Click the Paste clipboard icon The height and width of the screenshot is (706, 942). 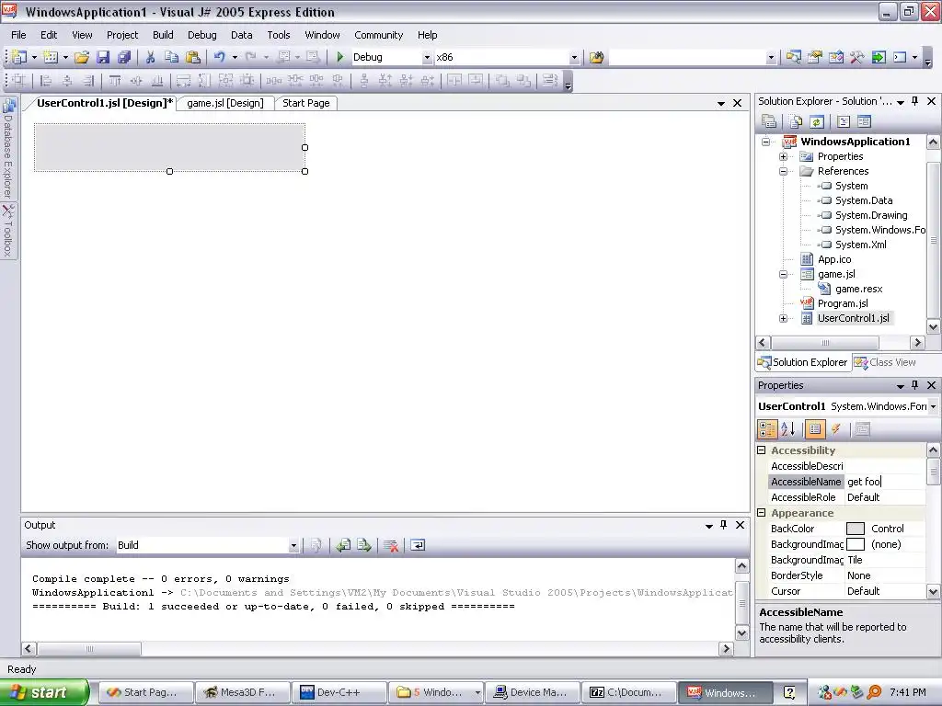[x=193, y=57]
